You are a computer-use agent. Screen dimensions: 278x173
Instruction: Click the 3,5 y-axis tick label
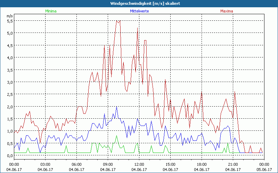pyautogui.click(x=10, y=70)
